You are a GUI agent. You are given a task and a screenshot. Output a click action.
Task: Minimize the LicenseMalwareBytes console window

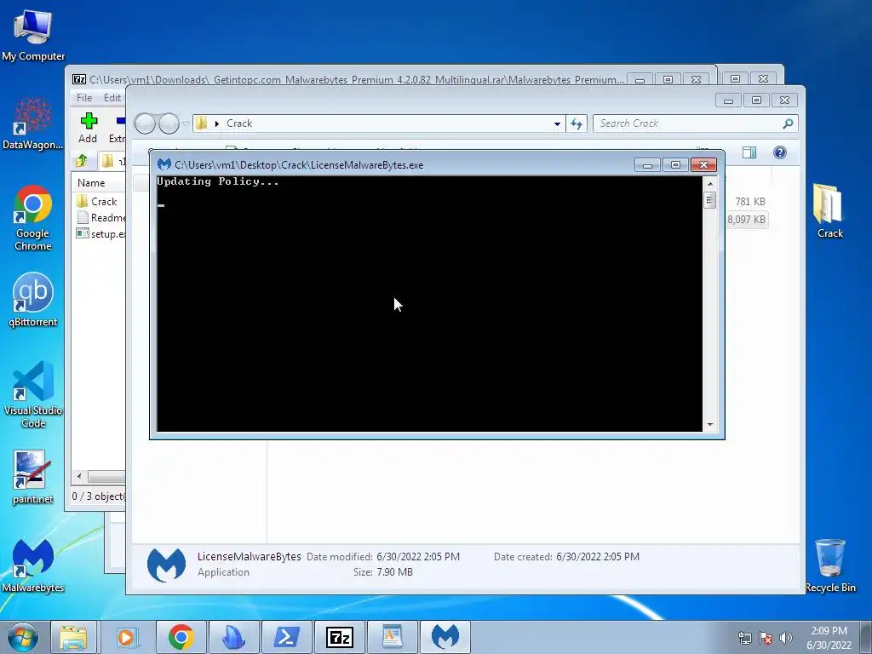point(647,165)
